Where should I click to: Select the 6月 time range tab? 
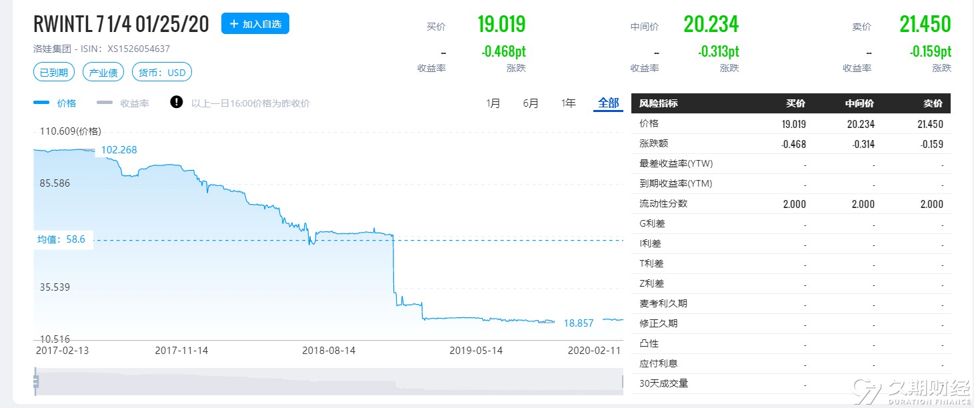point(531,103)
